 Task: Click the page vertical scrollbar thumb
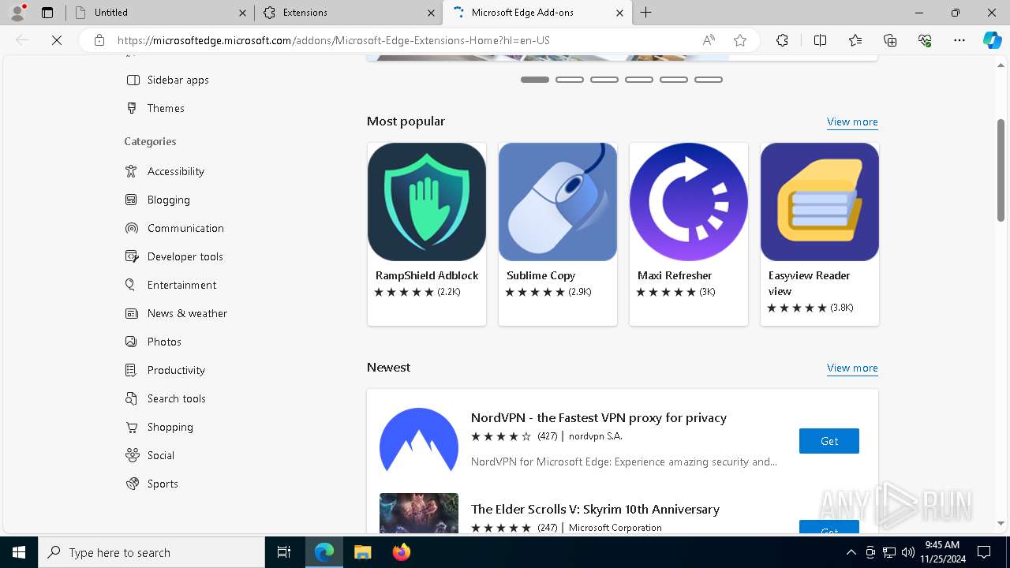click(x=1001, y=170)
